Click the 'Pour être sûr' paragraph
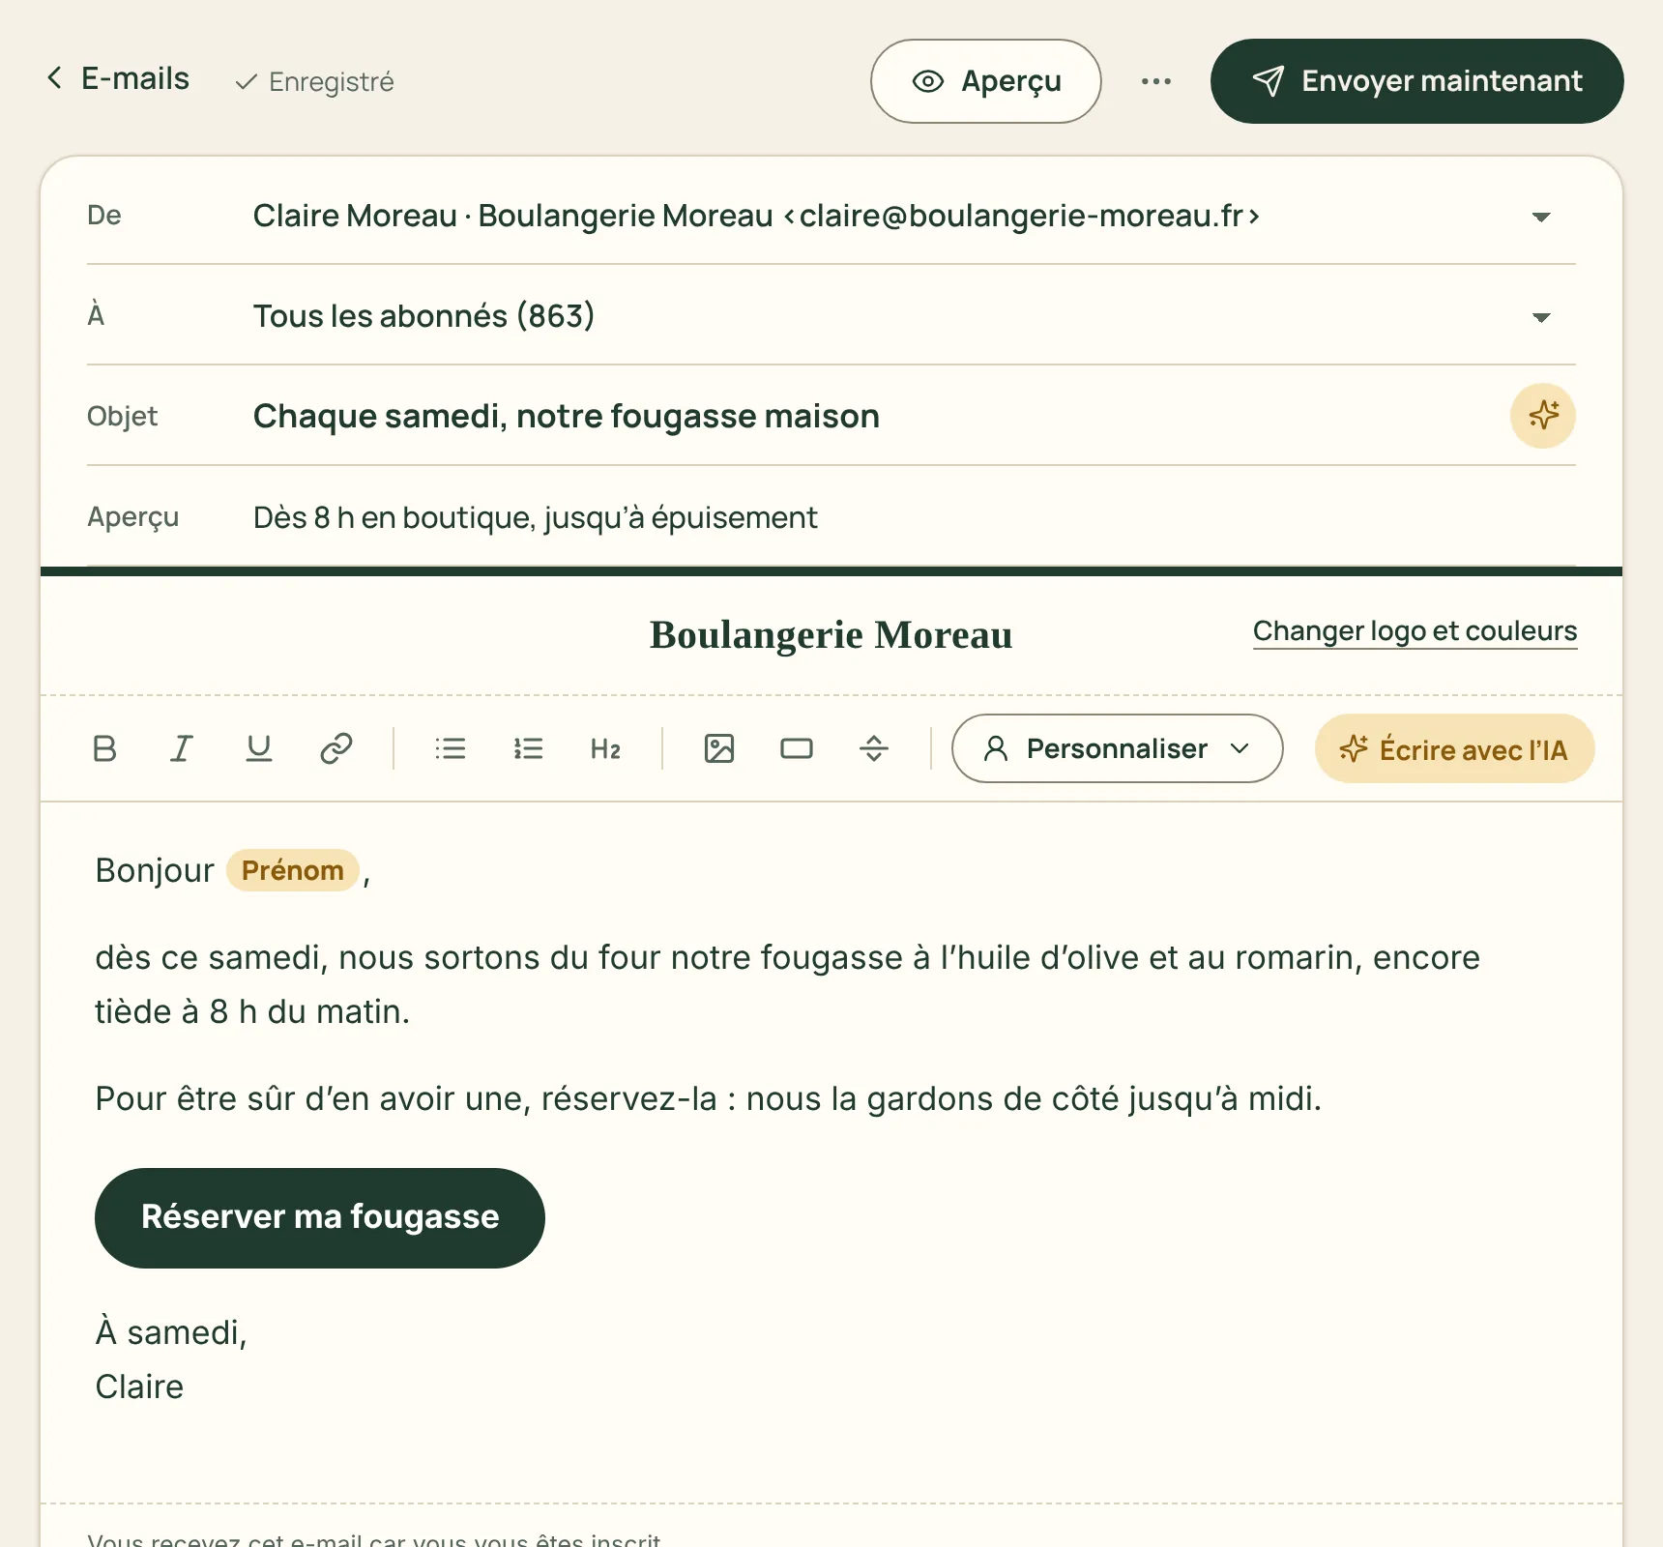Screen dimensions: 1663x1547 708,1099
